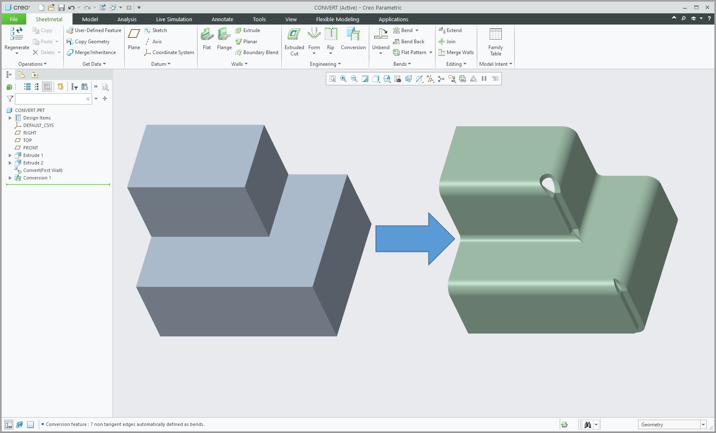
Task: Zoom in using graphics toolbar
Action: [x=343, y=79]
